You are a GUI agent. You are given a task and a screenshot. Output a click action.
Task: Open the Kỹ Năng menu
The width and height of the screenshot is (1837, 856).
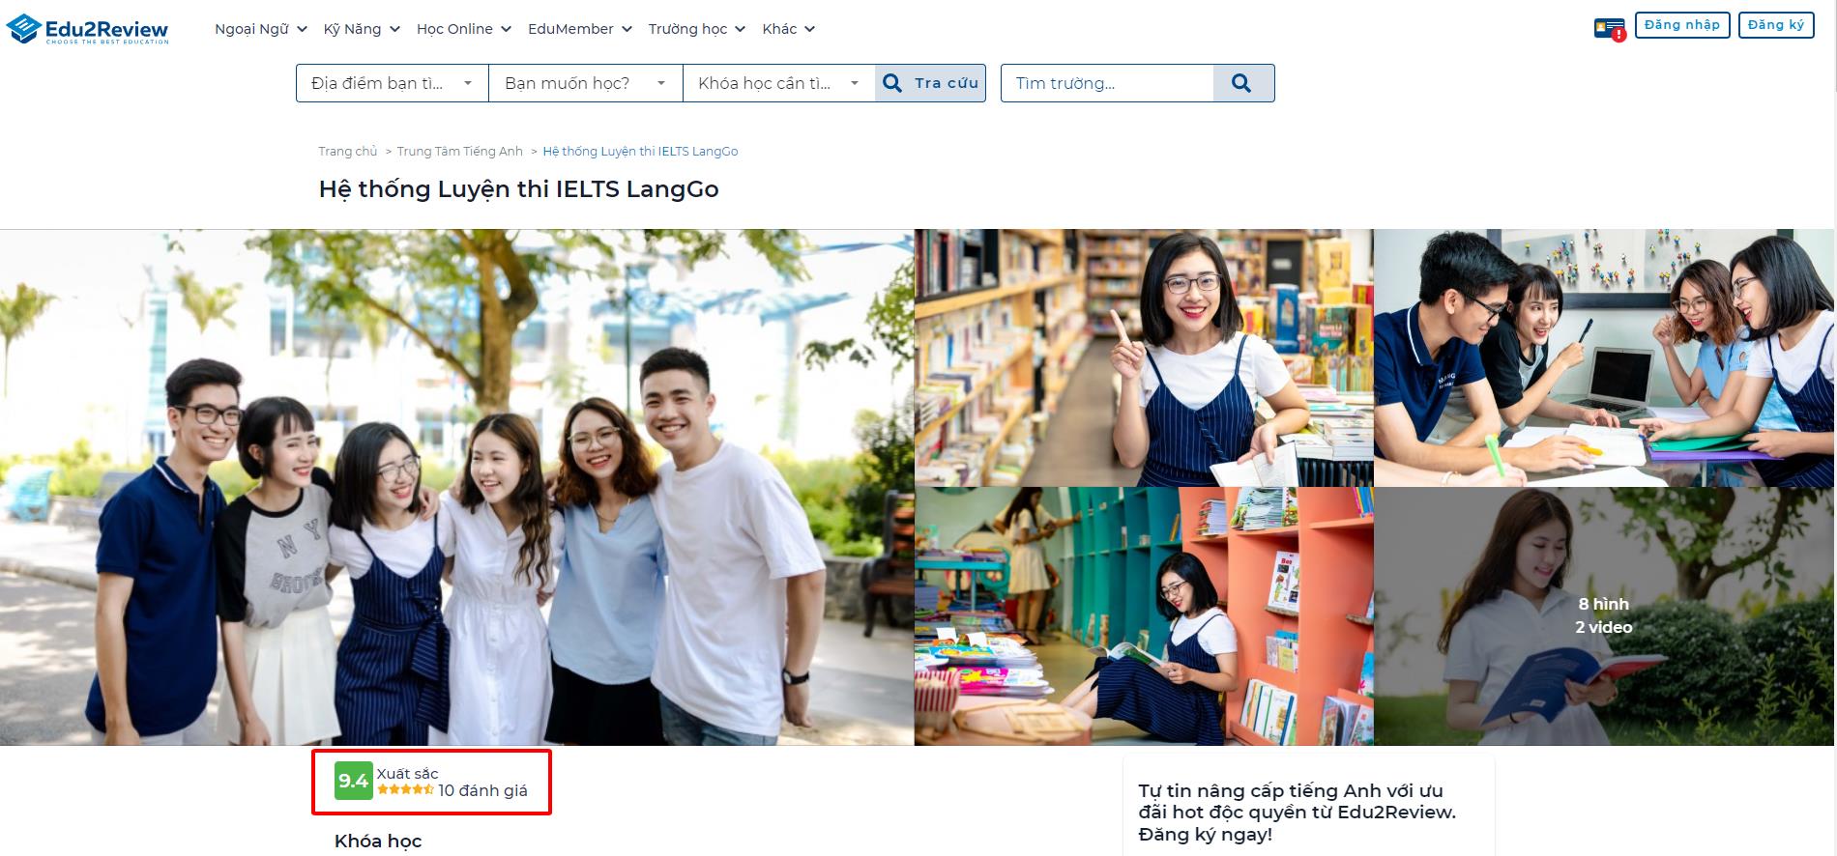click(x=362, y=29)
